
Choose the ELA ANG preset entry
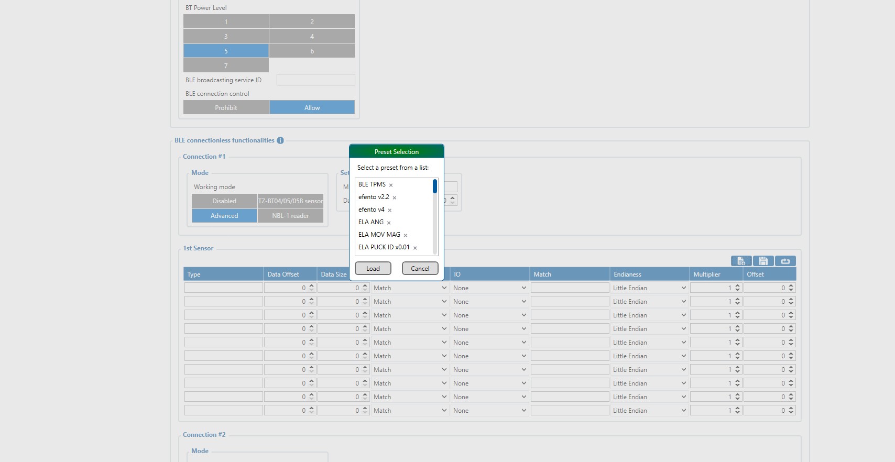[370, 222]
